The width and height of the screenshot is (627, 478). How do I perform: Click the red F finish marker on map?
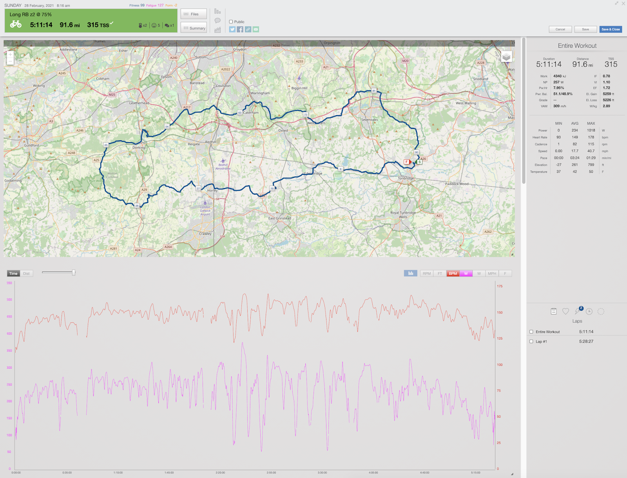pos(407,162)
